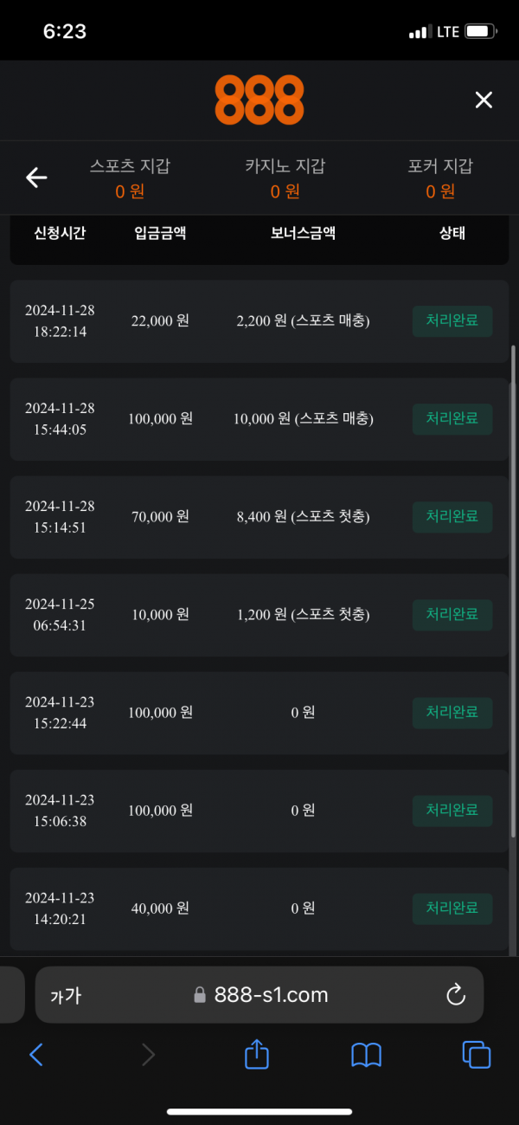This screenshot has width=519, height=1125.
Task: Tap 처리완료 status for 22,000 원 deposit
Action: tap(452, 321)
